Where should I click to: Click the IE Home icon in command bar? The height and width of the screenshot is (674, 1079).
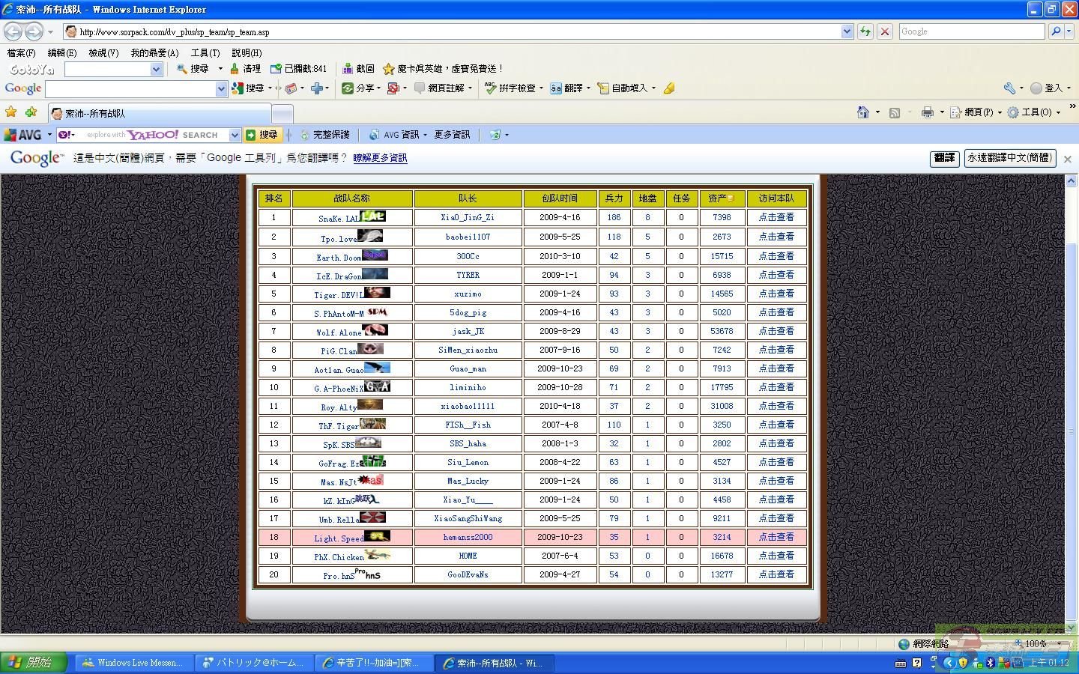click(x=863, y=112)
